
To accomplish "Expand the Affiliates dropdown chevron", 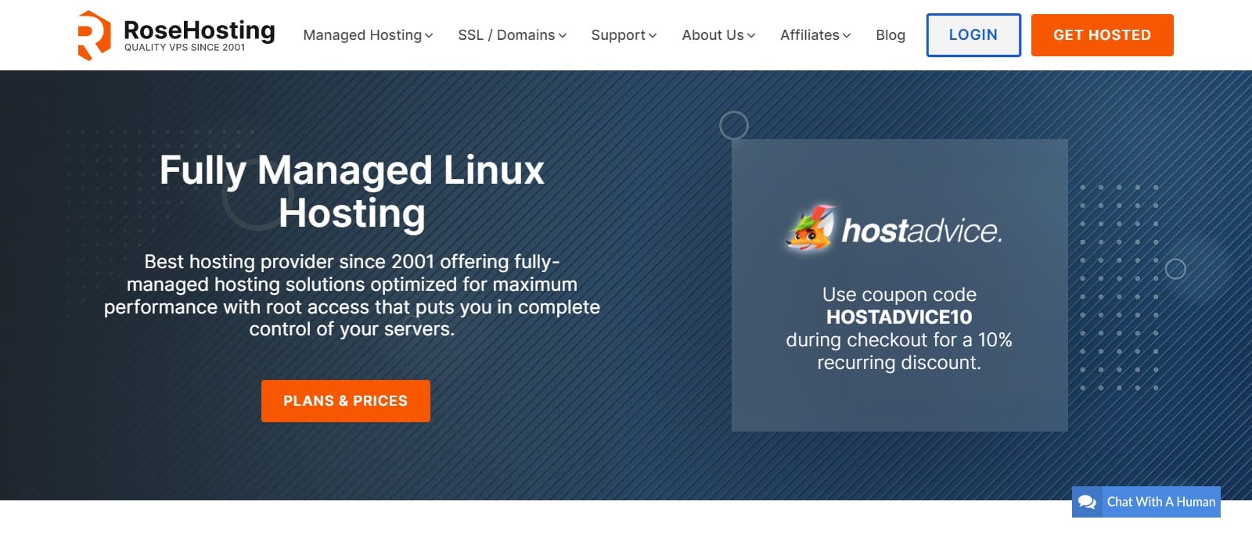I will [x=847, y=36].
